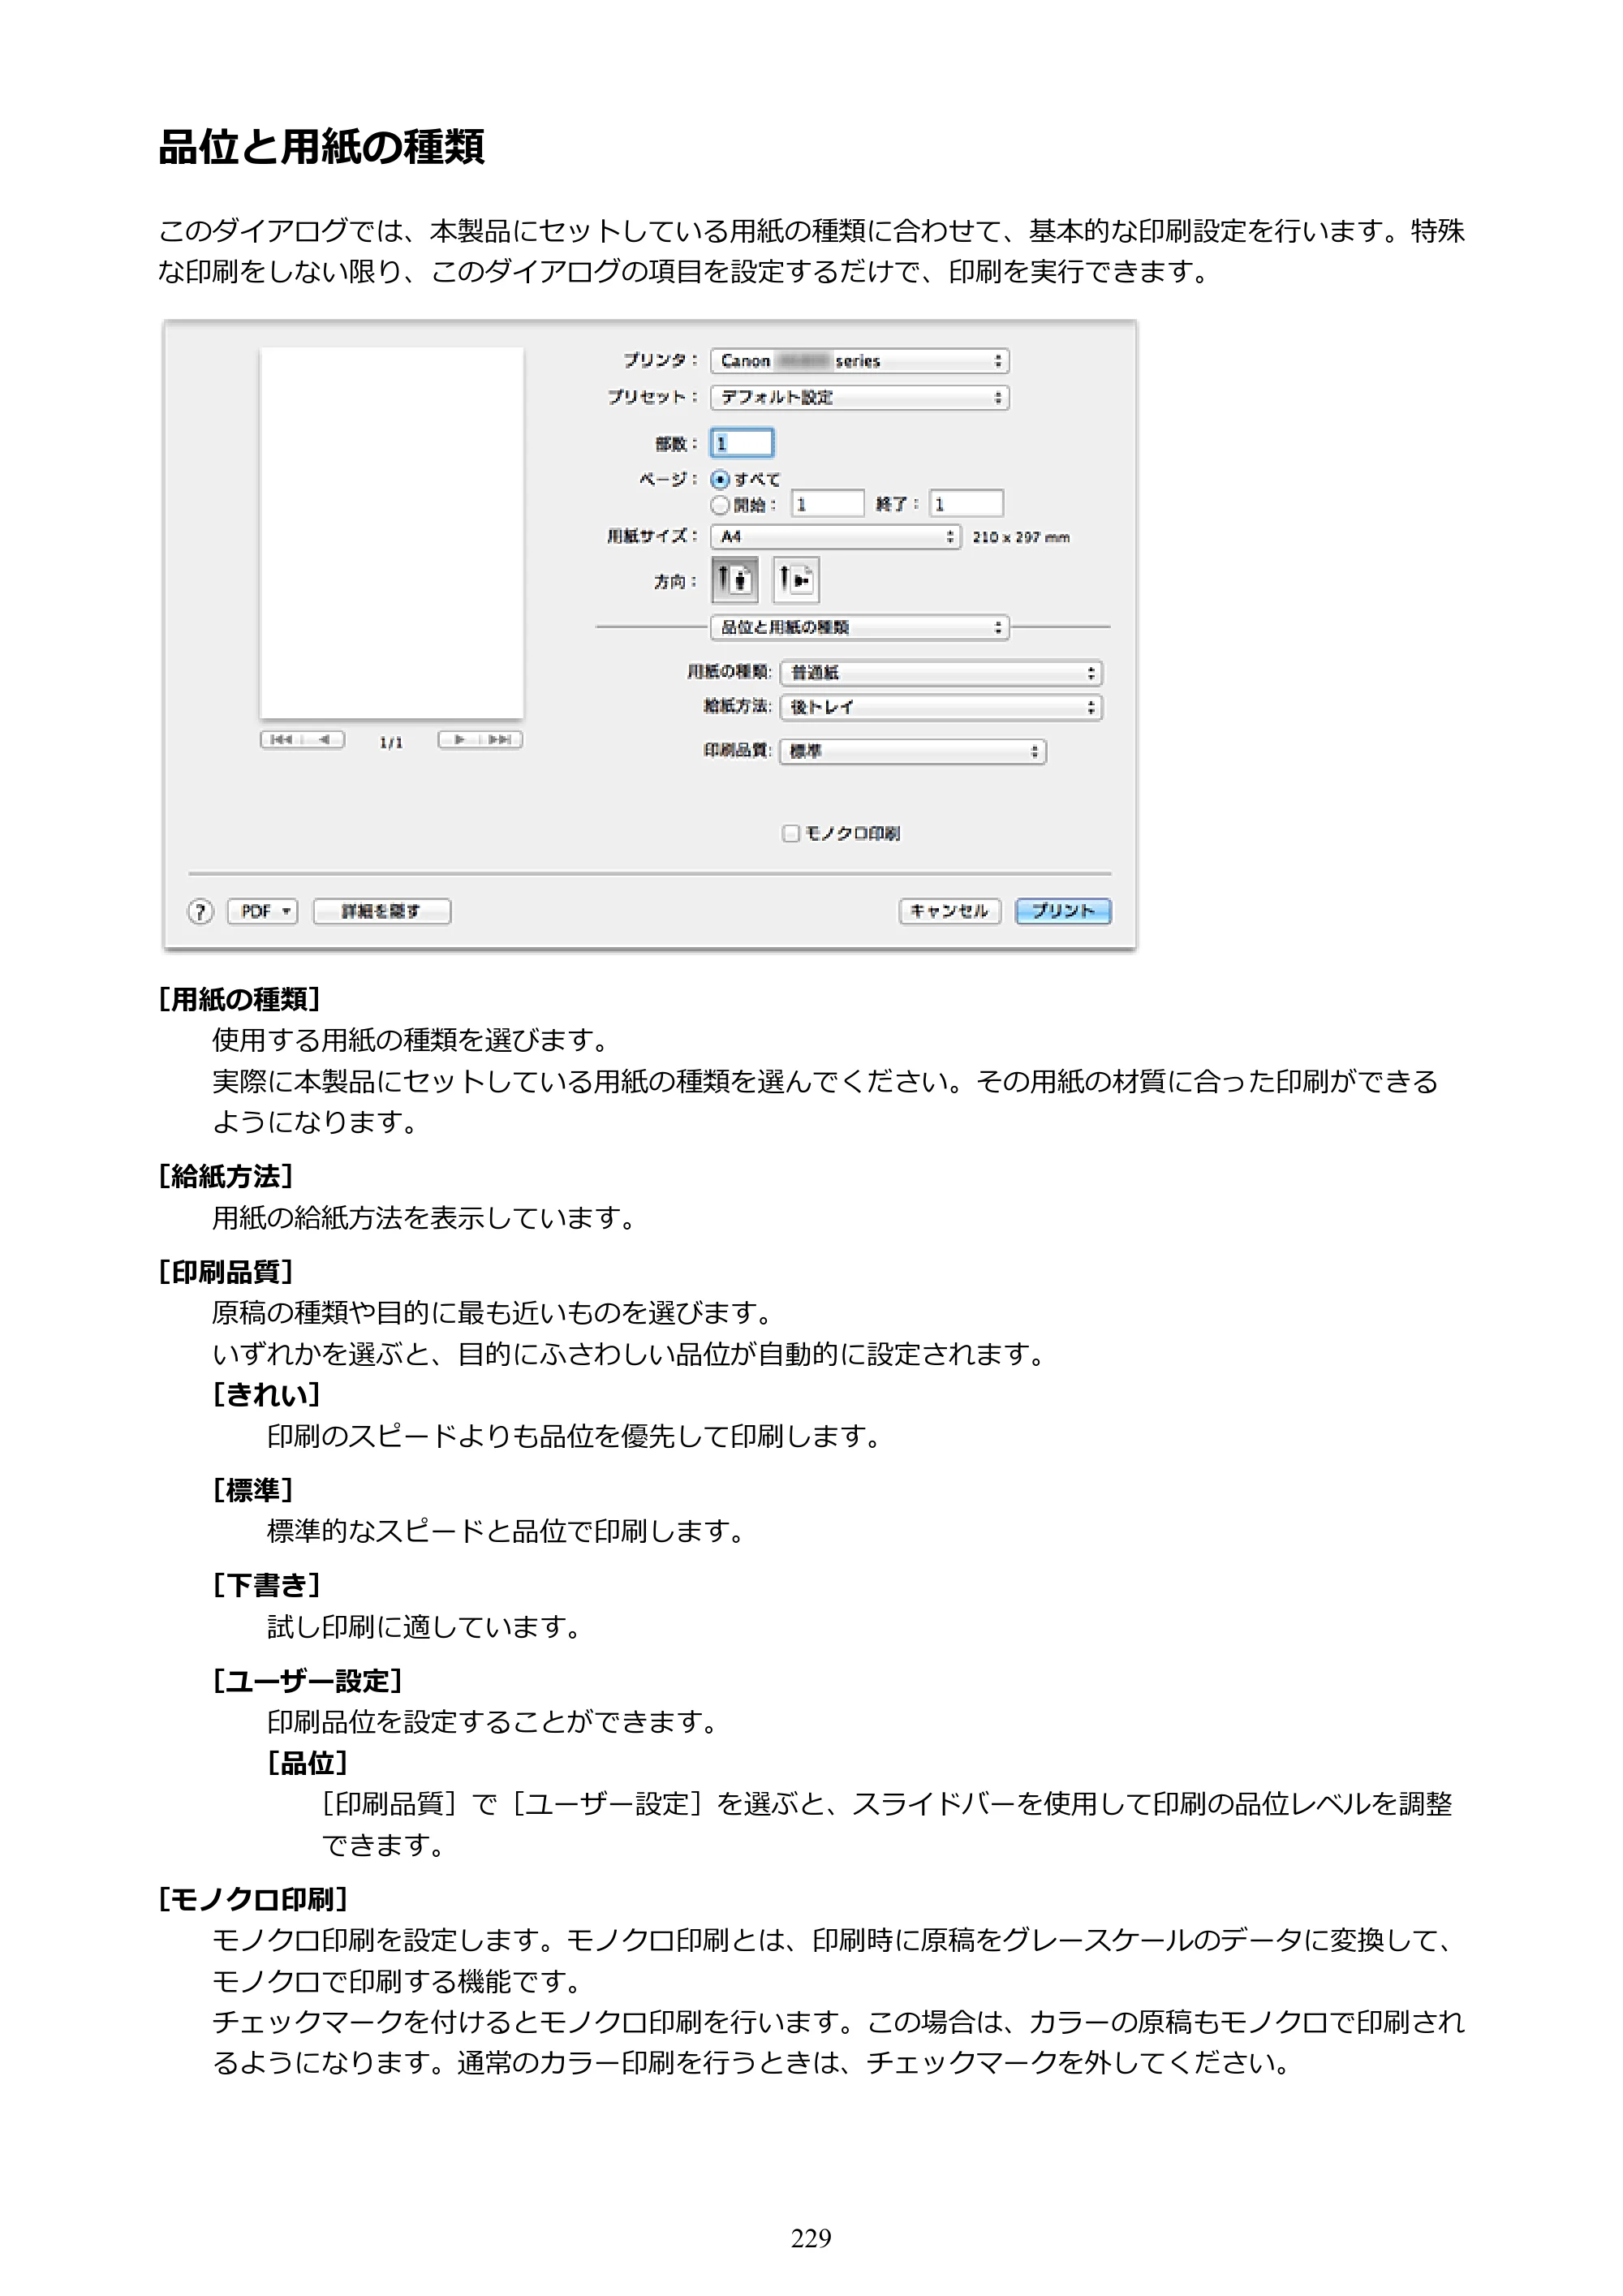Click the 品位と用紙の種類 page heading
Screen dimensions: 1623x2296
click(x=322, y=147)
